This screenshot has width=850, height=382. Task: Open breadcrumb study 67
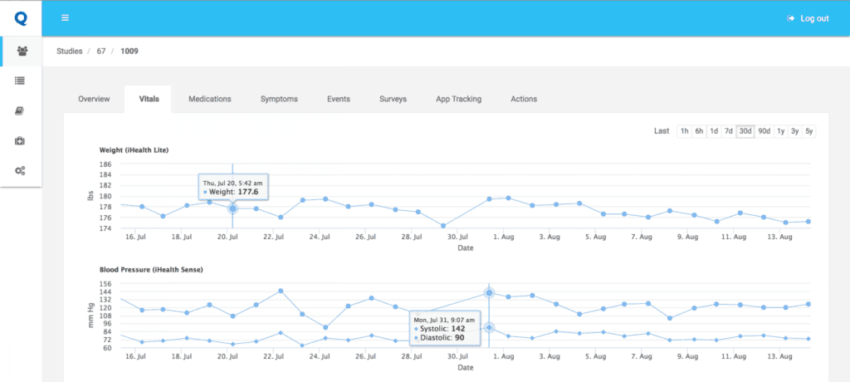pos(100,51)
